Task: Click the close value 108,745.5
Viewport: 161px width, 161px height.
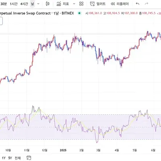Action: point(149,13)
